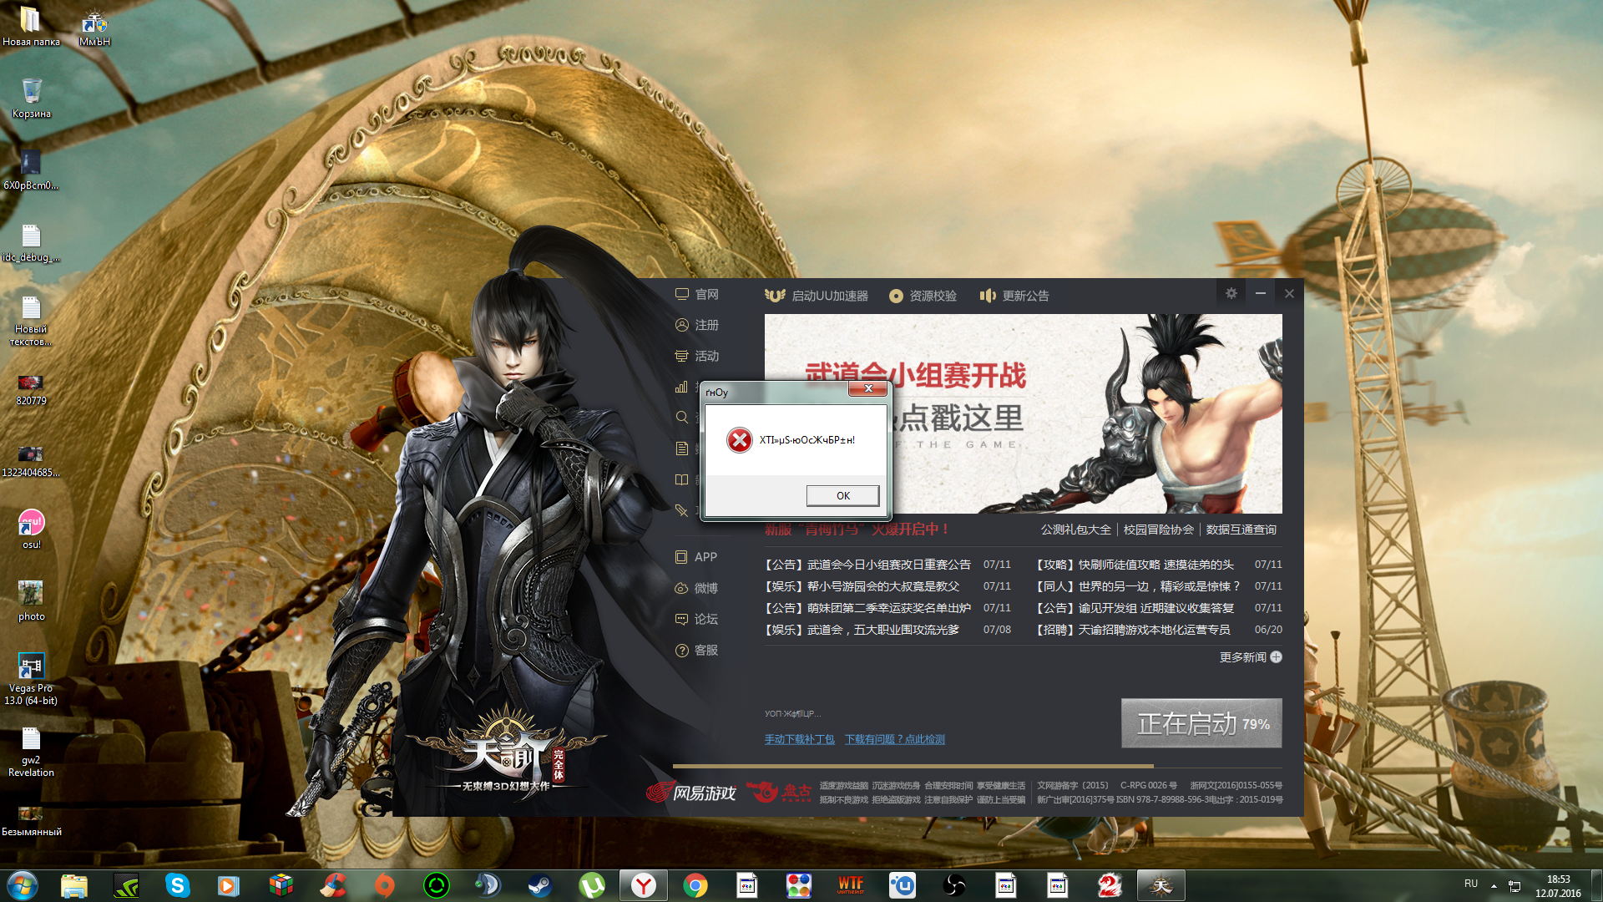The width and height of the screenshot is (1603, 902).
Task: Open the 官网 official site link in launcher sidebar
Action: [x=697, y=294]
